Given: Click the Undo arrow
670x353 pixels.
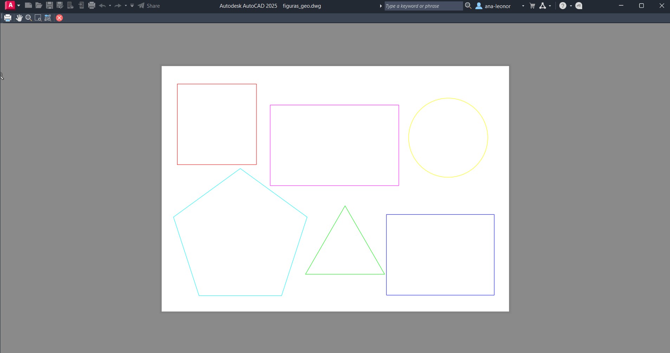Looking at the screenshot, I should [x=102, y=6].
